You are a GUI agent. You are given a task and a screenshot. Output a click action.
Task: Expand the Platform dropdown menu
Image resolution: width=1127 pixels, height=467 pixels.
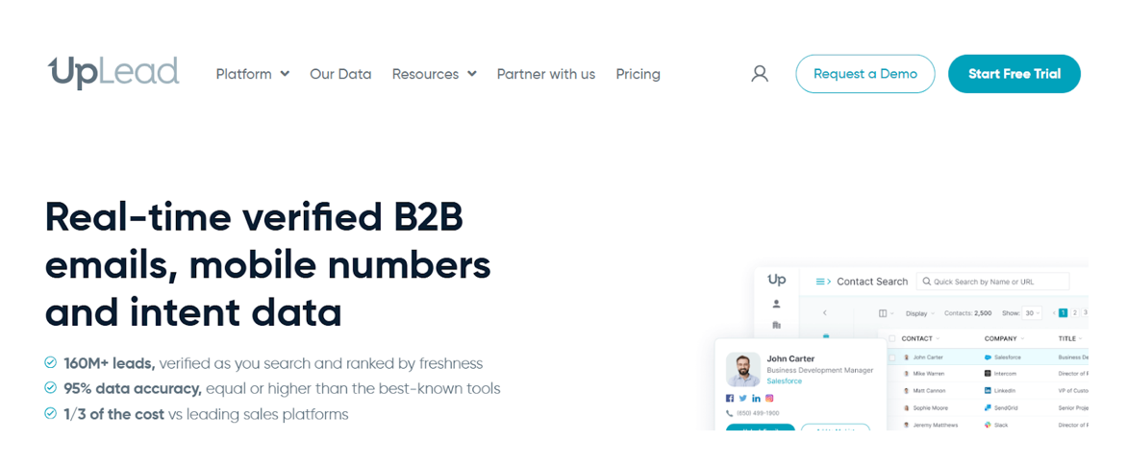coord(252,74)
